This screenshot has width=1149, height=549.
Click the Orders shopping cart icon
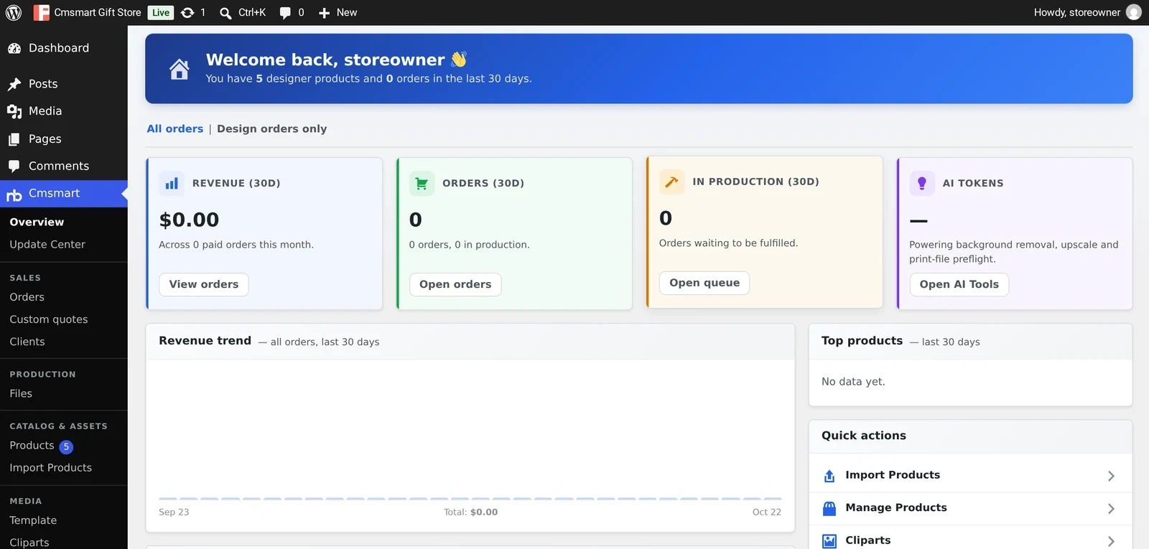pyautogui.click(x=422, y=184)
